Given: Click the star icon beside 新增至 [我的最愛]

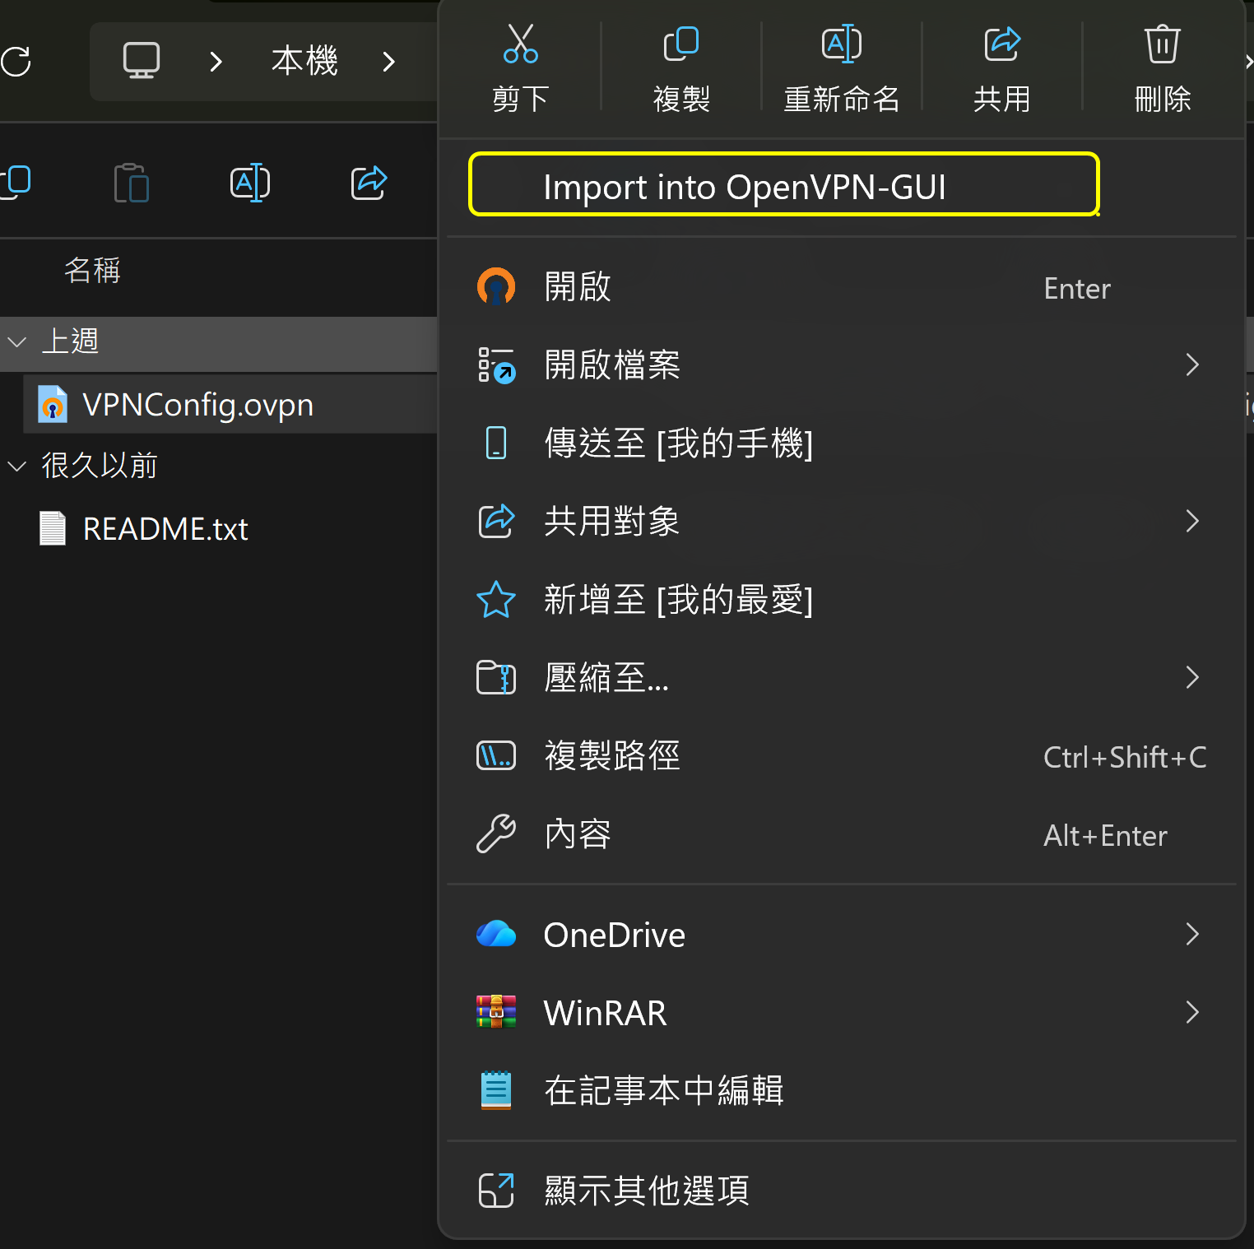Looking at the screenshot, I should [496, 599].
